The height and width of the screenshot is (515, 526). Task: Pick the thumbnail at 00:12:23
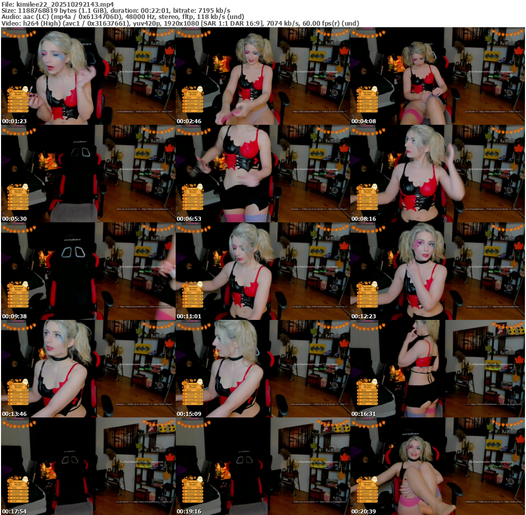(438, 271)
